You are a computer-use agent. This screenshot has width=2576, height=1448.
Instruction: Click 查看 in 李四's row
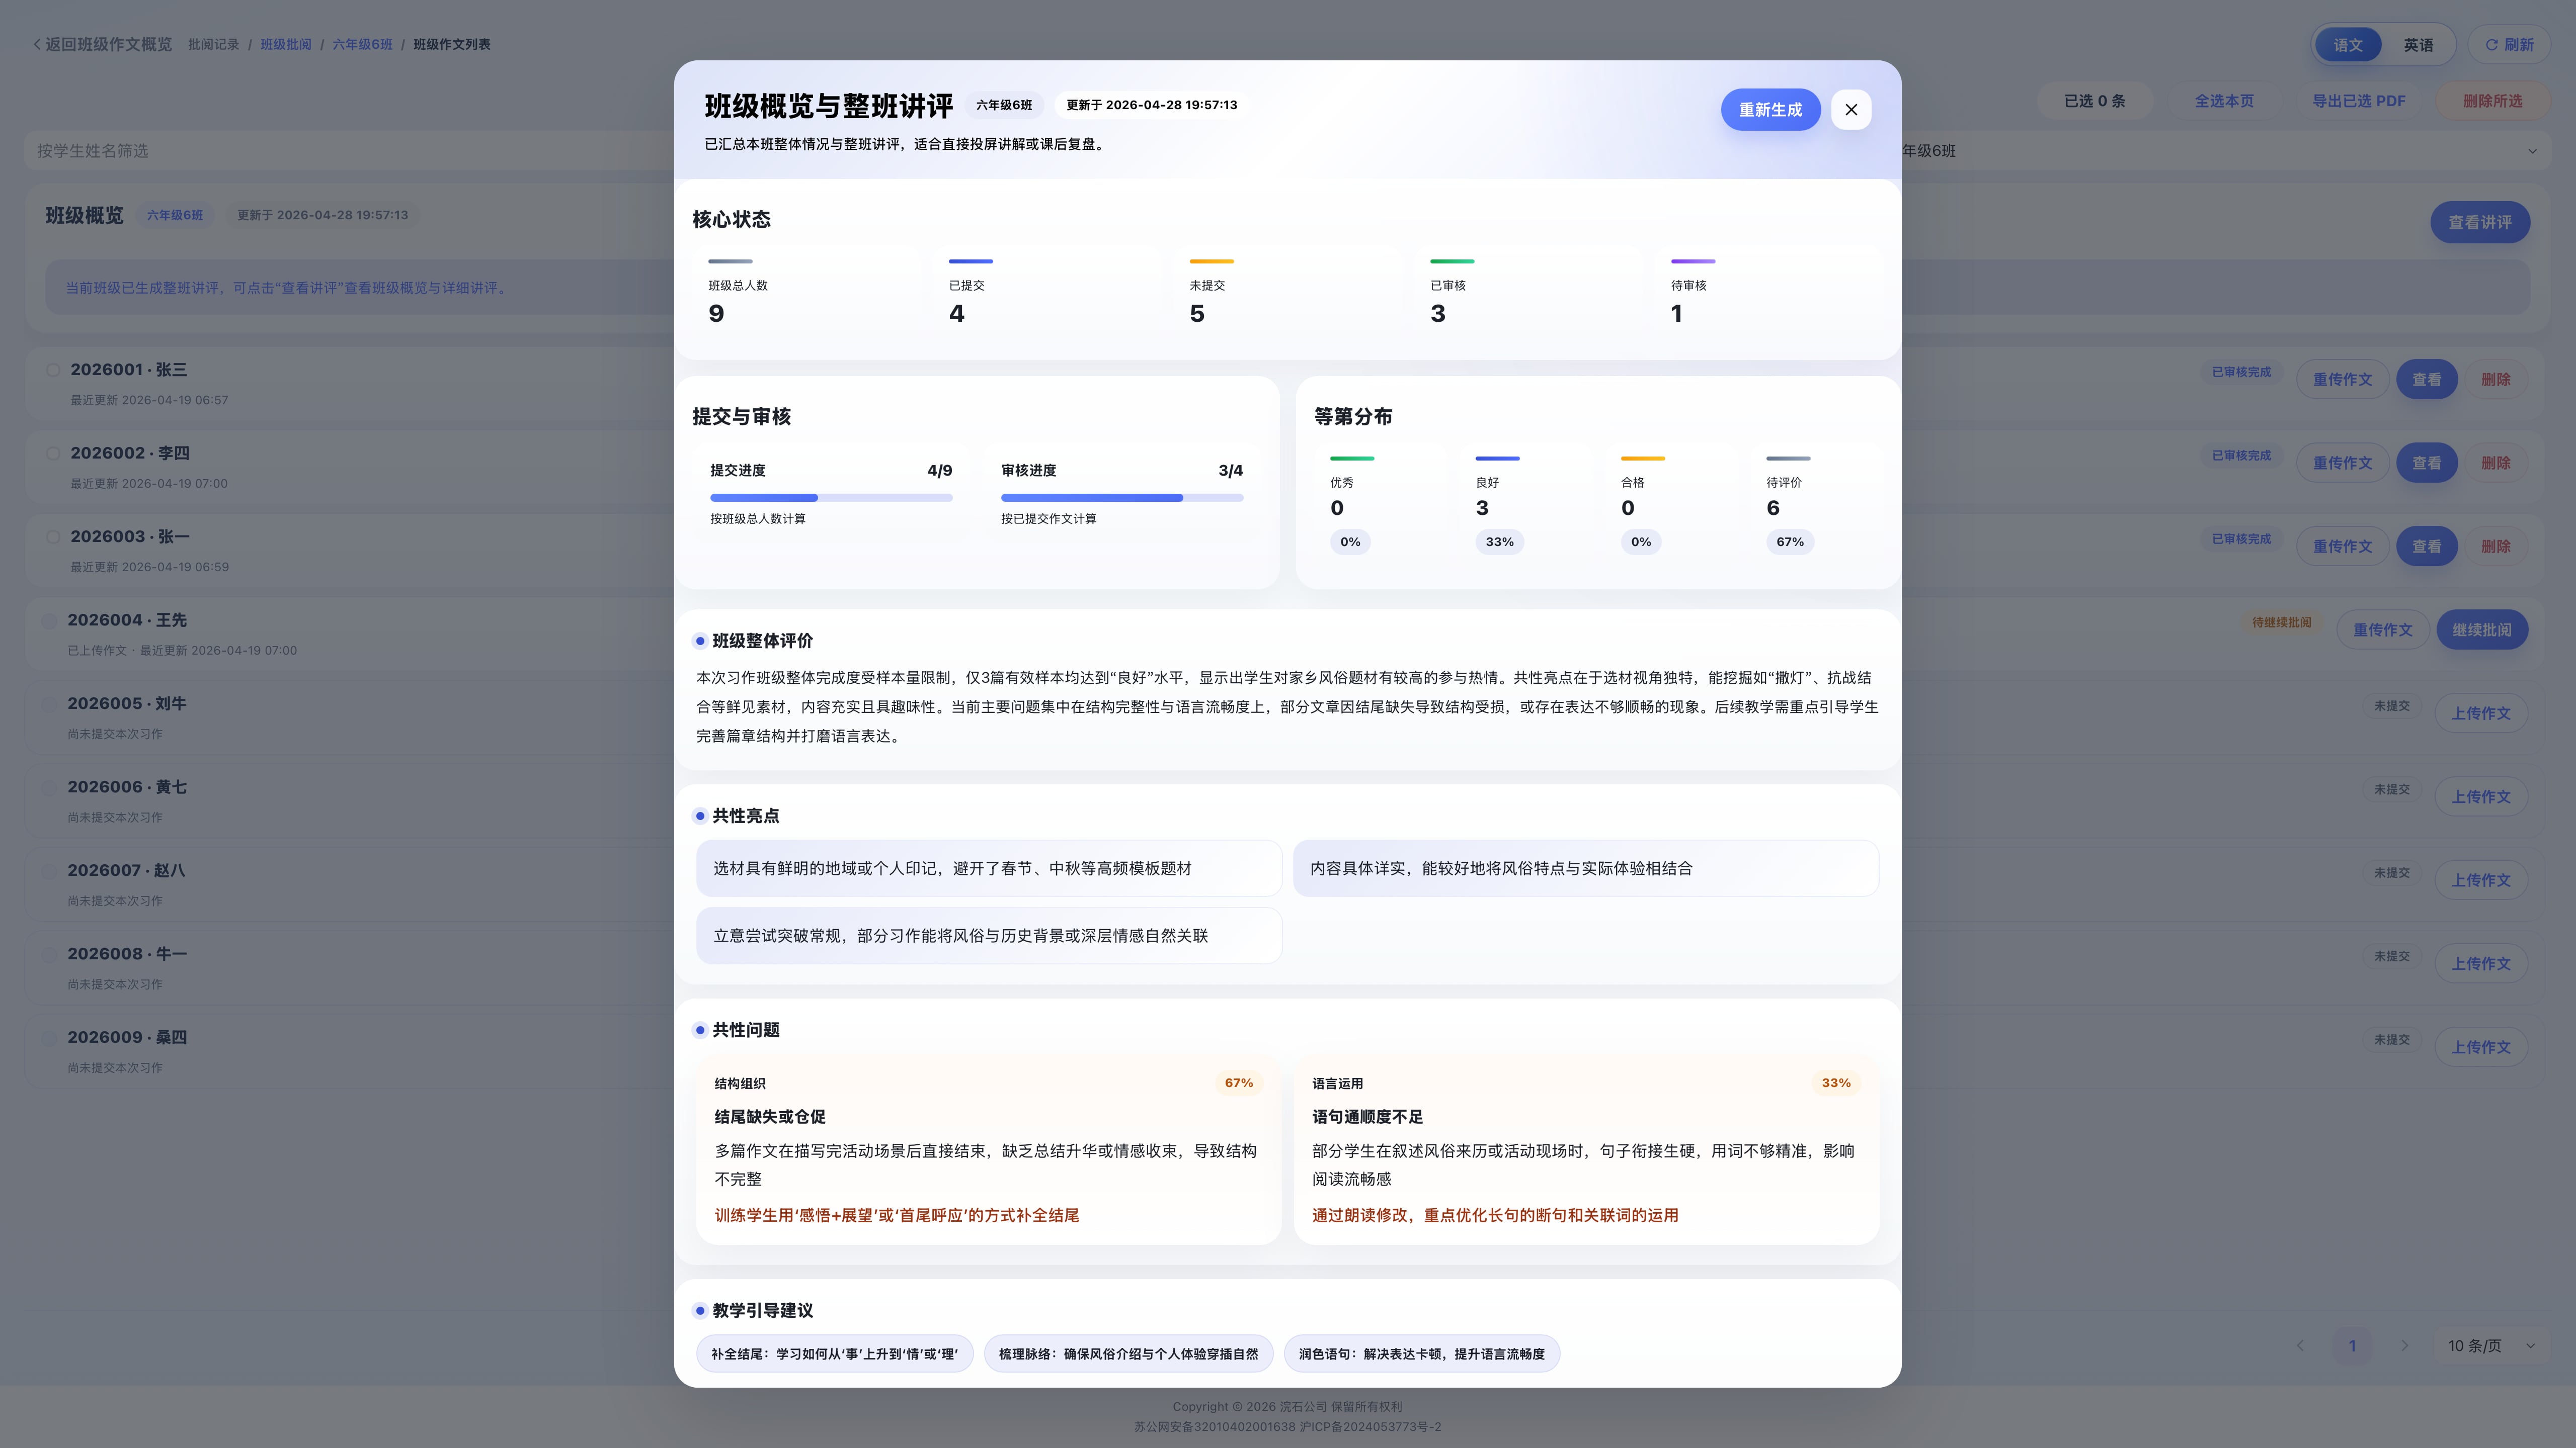click(x=2426, y=464)
